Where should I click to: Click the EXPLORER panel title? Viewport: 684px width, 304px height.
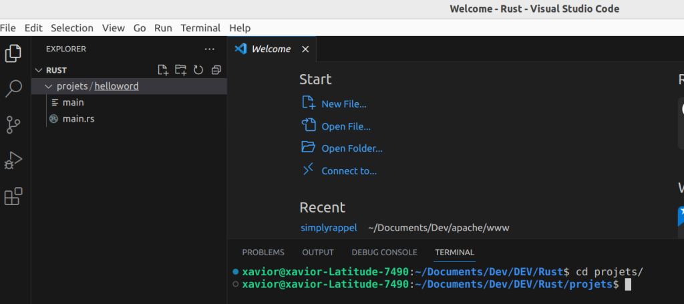tap(66, 49)
